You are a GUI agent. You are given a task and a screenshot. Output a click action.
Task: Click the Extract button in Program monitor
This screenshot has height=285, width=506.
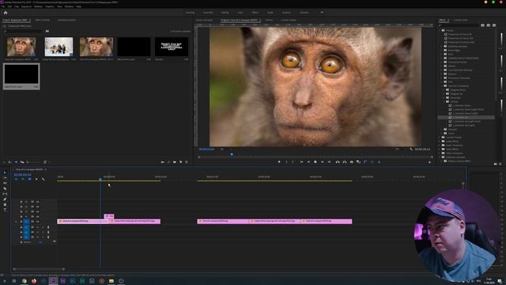point(345,161)
